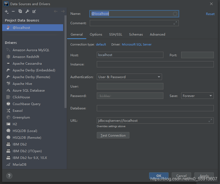Open driver properties via the wrench icon
This screenshot has width=220, height=184.
pyautogui.click(x=27, y=11)
